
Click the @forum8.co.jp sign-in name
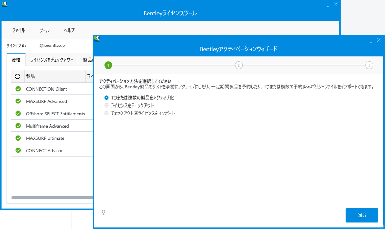pyautogui.click(x=52, y=45)
